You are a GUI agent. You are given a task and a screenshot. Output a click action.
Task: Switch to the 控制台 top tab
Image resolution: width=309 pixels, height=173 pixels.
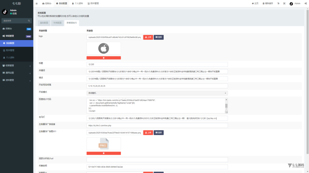tap(47, 4)
